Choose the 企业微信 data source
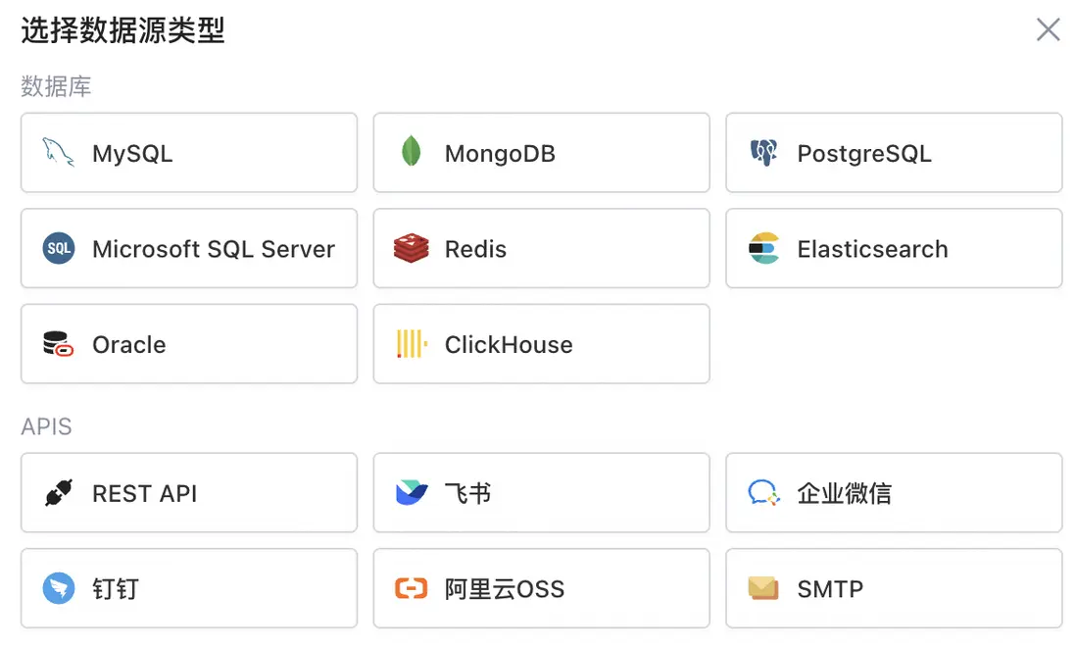 click(x=894, y=493)
